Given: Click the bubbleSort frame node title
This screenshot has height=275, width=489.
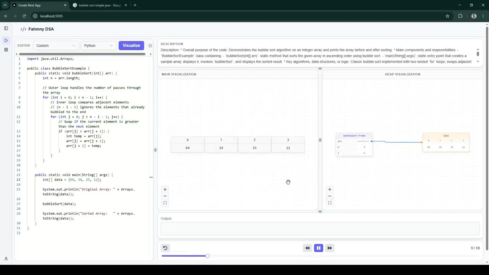Looking at the screenshot, I should coord(354,136).
